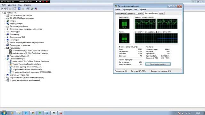Click recorder magnifier zoom icon

(5, 2)
